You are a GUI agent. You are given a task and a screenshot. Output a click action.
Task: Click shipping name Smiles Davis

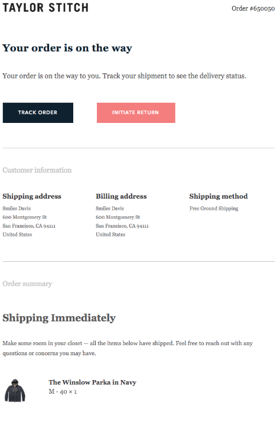[17, 208]
